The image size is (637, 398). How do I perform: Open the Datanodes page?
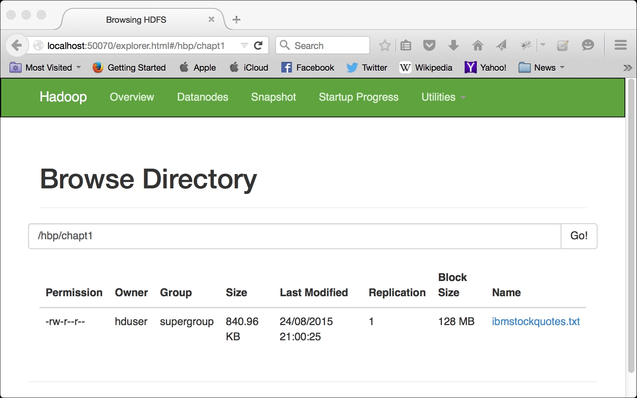[x=203, y=97]
